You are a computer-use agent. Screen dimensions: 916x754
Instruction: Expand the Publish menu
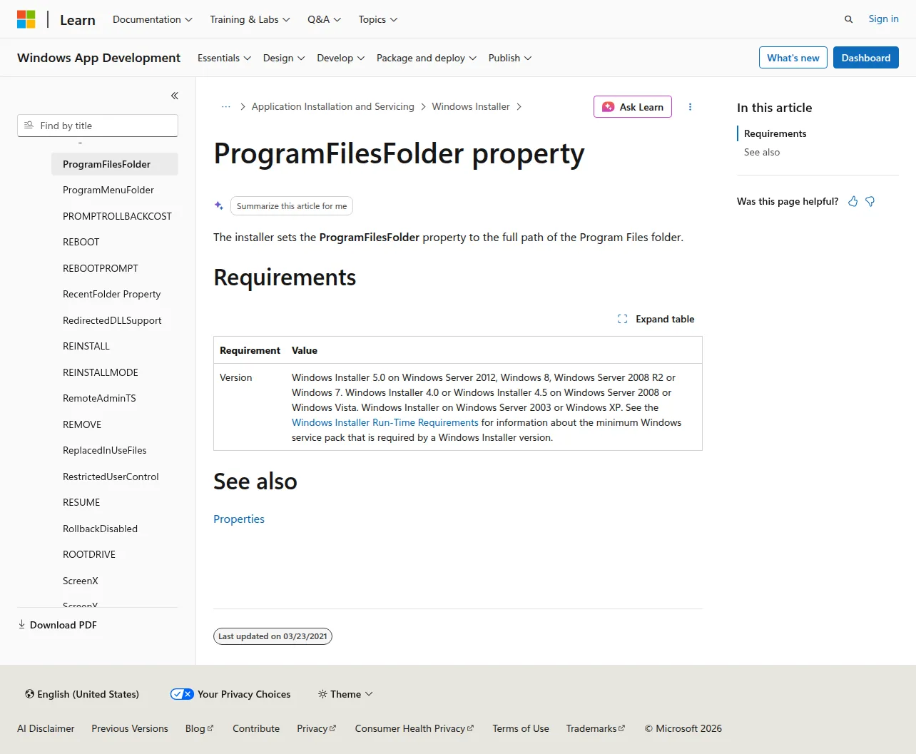(x=510, y=58)
